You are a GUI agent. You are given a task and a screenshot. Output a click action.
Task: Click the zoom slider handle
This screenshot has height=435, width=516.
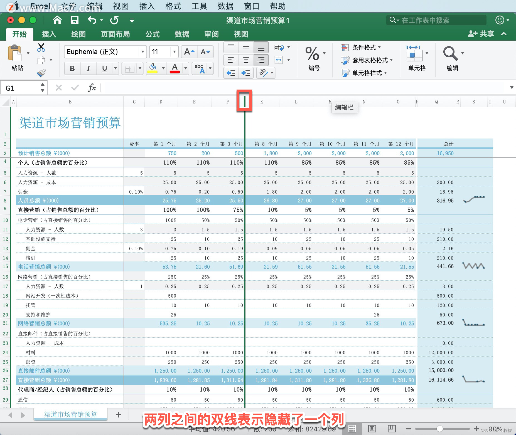coord(440,429)
